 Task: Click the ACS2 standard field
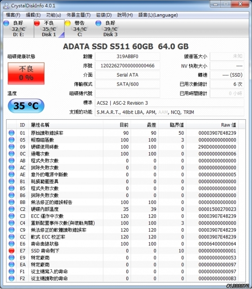[169, 103]
